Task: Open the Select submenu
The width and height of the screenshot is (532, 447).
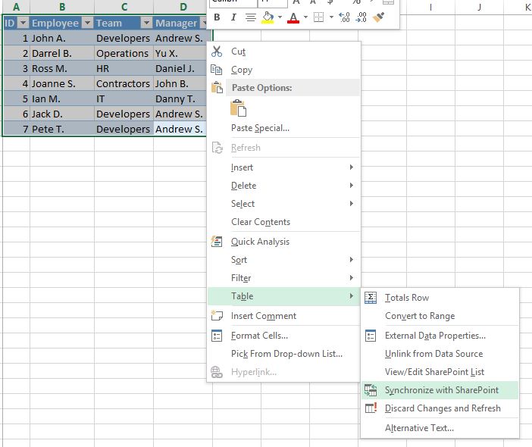Action: point(243,204)
